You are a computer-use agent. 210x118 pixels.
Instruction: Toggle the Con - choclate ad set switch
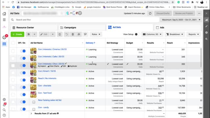[x=23, y=87]
